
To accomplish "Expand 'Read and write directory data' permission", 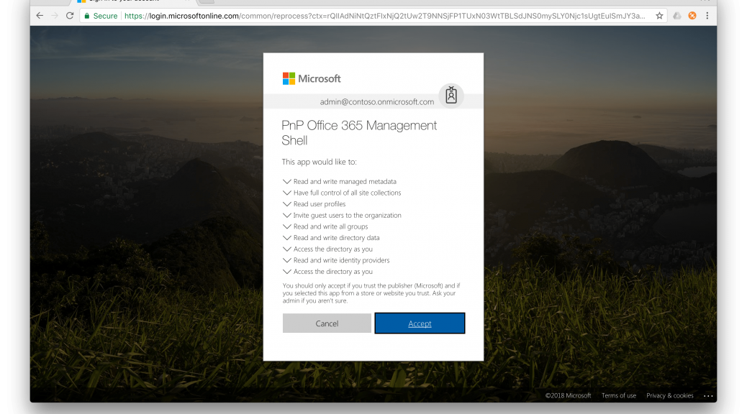I will coord(331,238).
